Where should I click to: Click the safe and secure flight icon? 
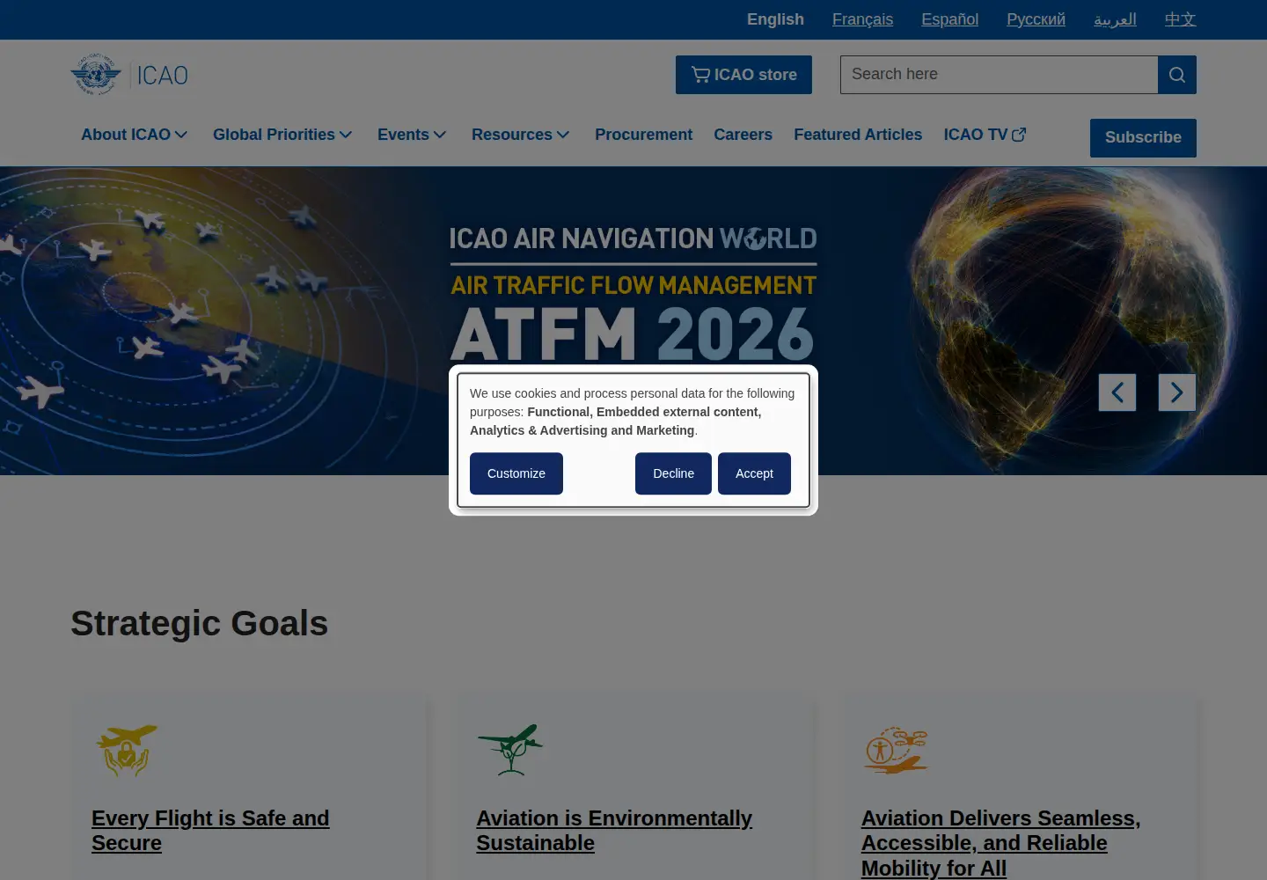coord(127,750)
